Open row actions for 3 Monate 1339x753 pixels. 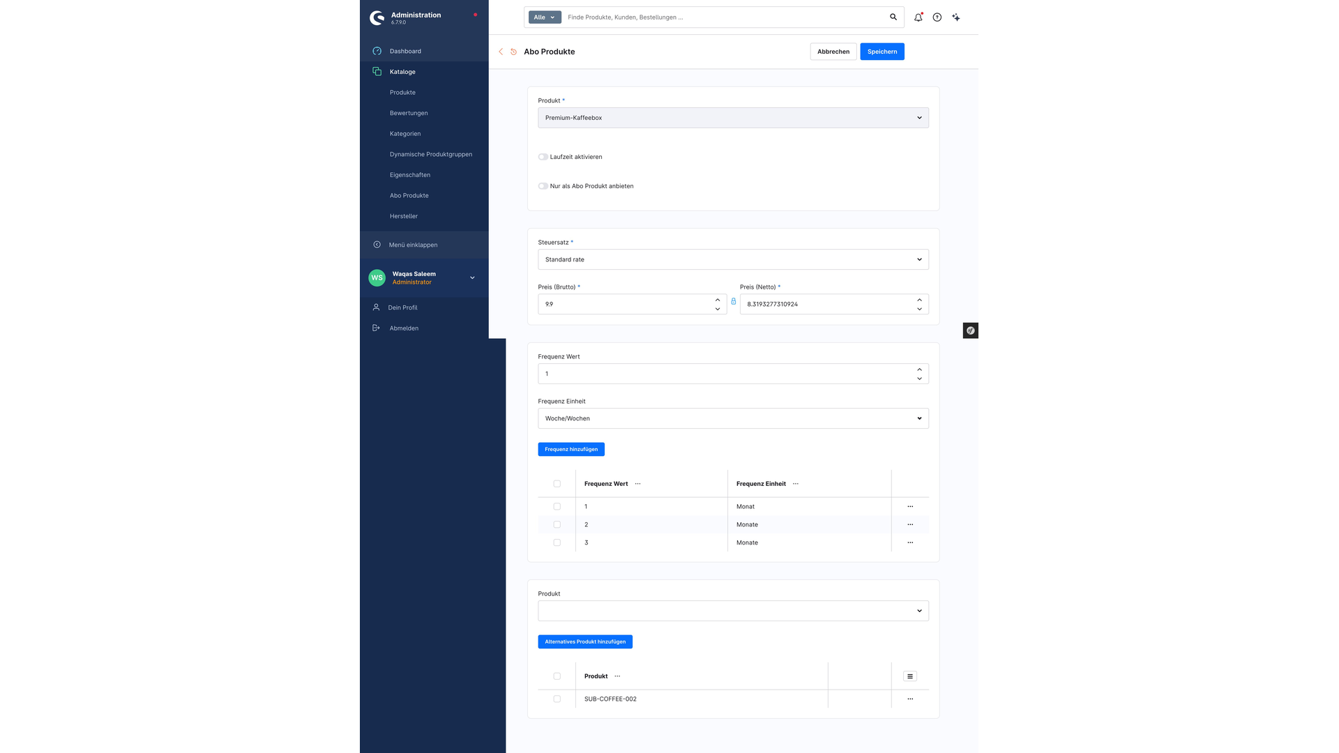point(910,542)
